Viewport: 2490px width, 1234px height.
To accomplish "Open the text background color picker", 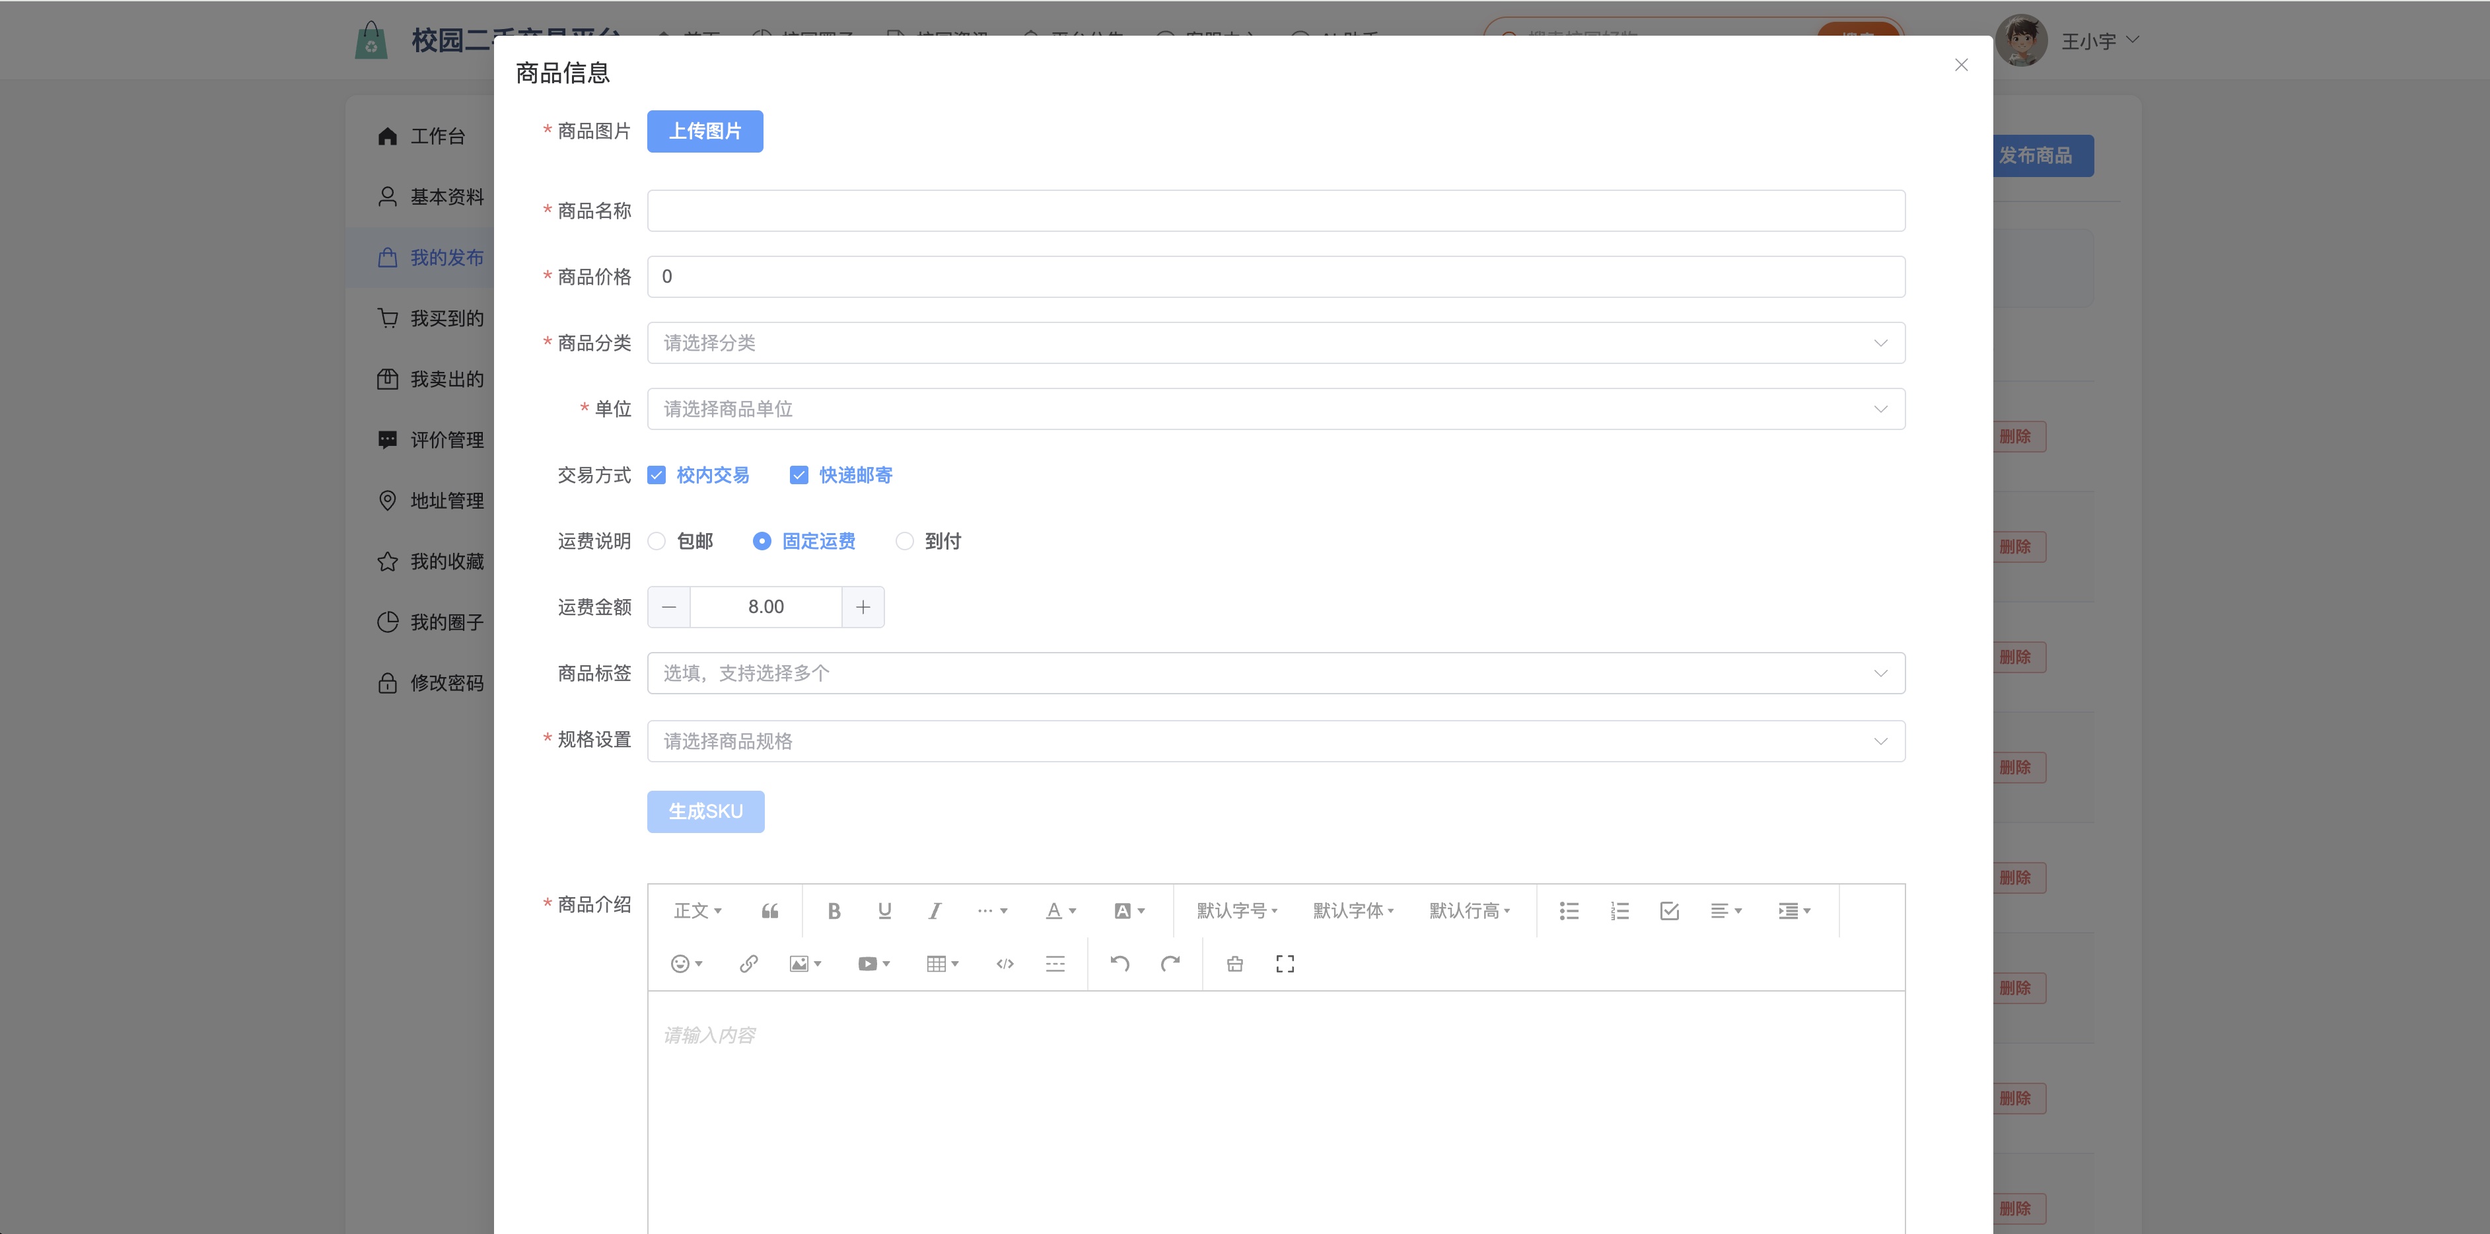I will (x=1130, y=911).
